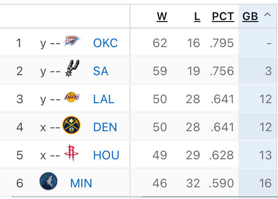Viewport: 278px width, 199px height.
Task: Open the SA team link
Action: click(x=101, y=71)
